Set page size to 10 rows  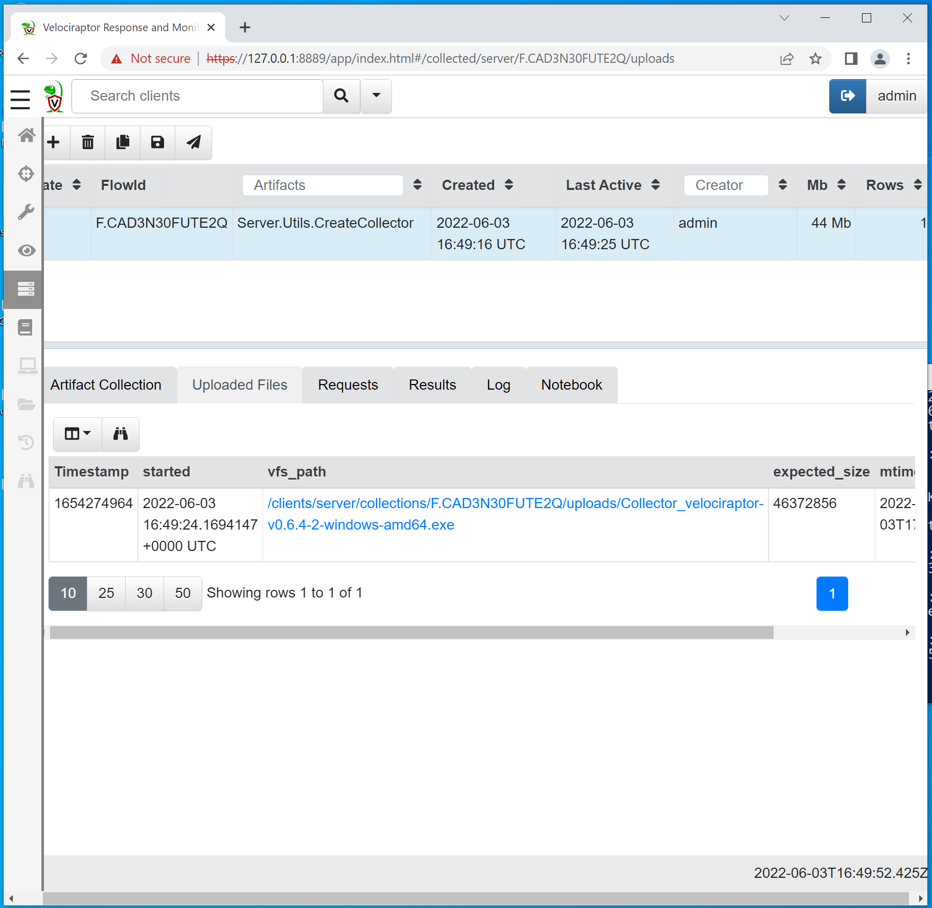tap(68, 593)
